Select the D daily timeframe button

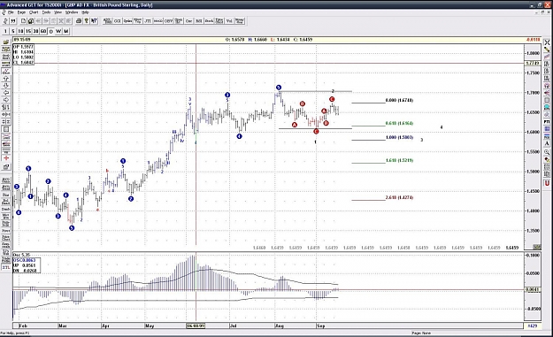coord(51,31)
